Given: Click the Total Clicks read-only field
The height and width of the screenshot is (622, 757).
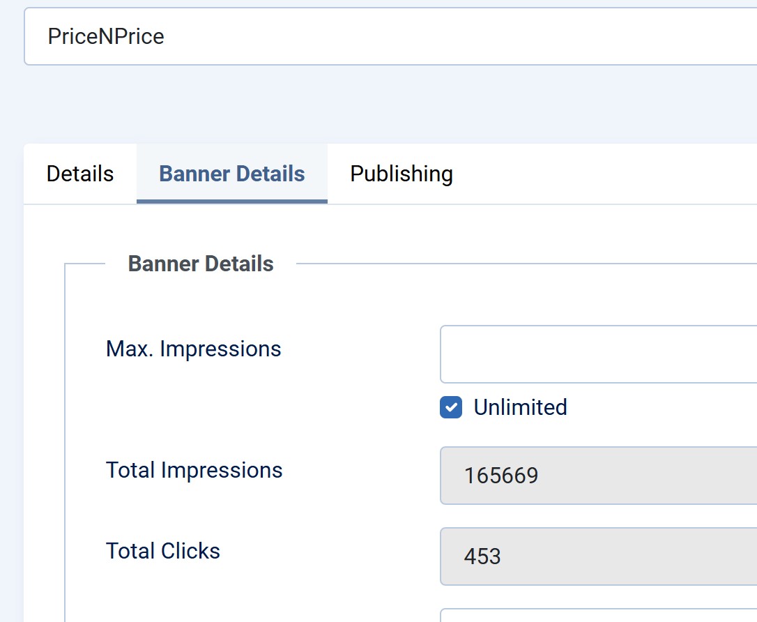Looking at the screenshot, I should click(x=598, y=556).
